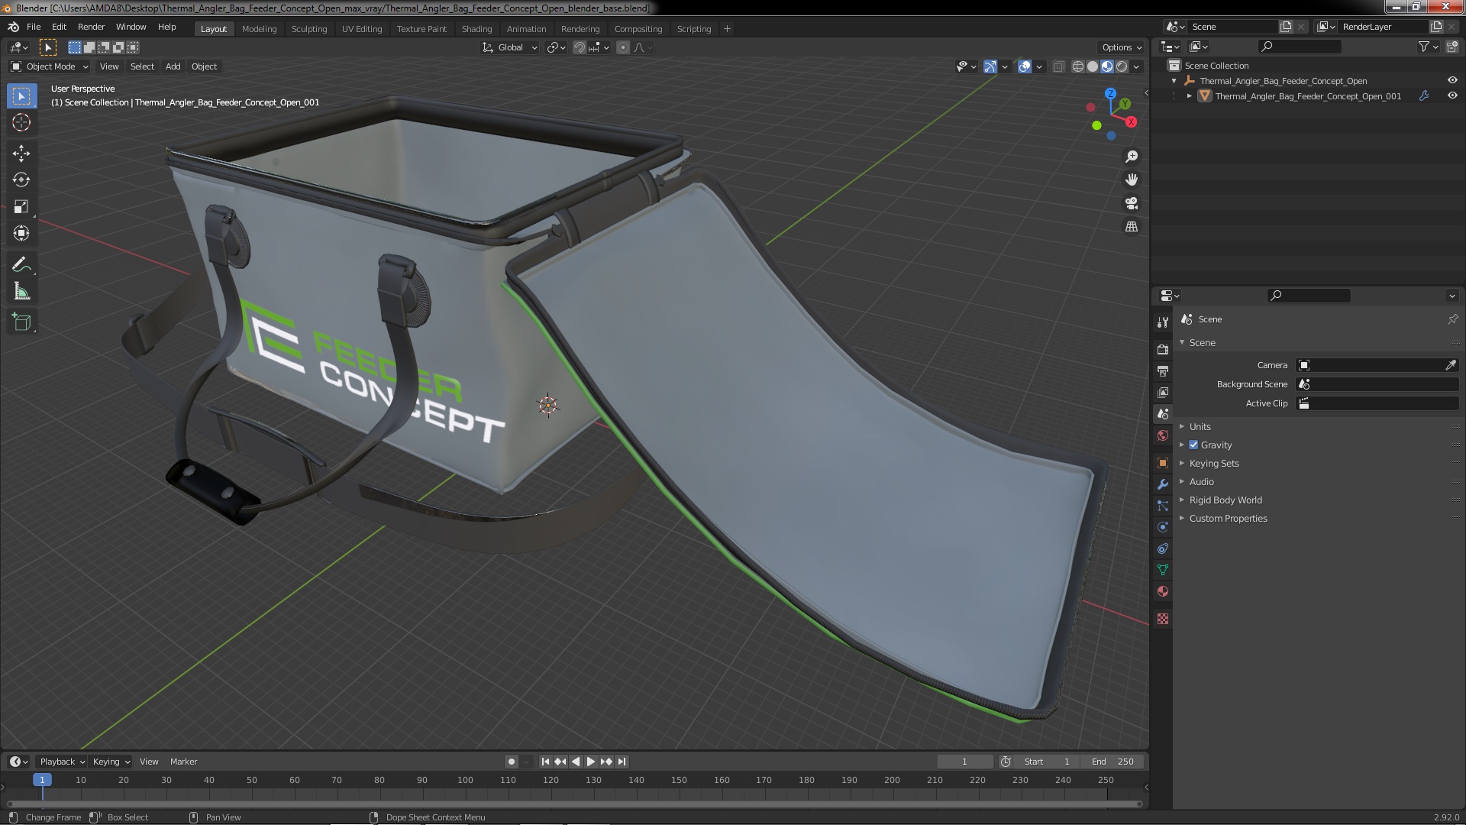Image resolution: width=1466 pixels, height=825 pixels.
Task: Open the Particles properties tab
Action: point(1163,506)
